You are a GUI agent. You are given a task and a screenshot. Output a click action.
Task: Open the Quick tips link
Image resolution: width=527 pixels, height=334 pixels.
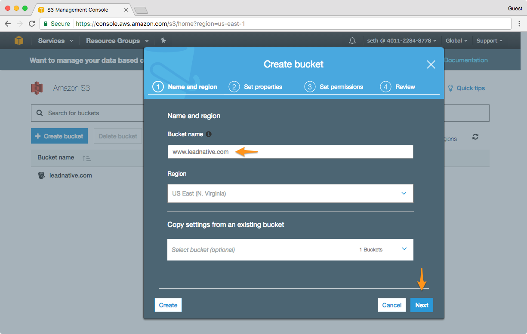(466, 88)
